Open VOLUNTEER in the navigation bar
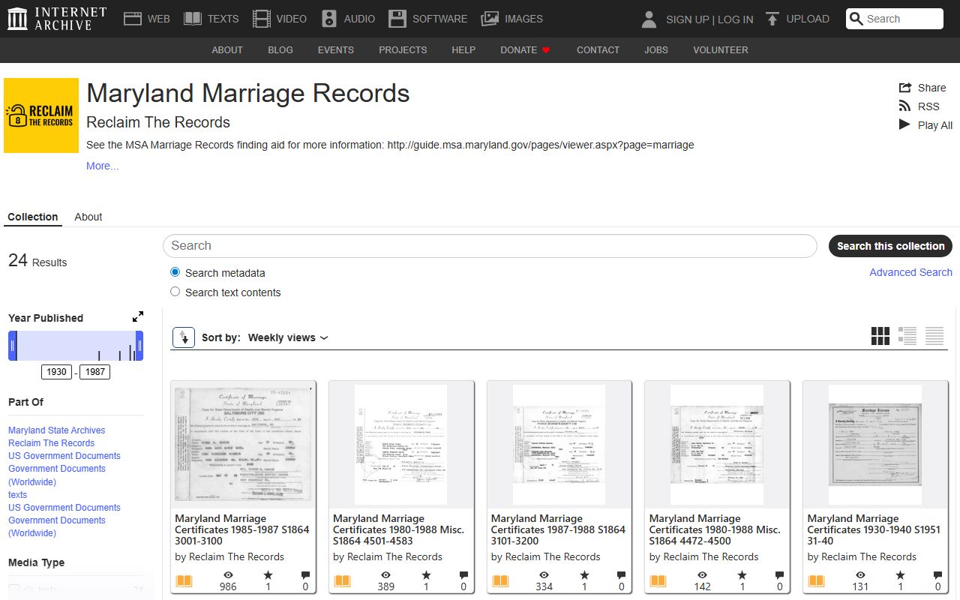This screenshot has height=600, width=960. pyautogui.click(x=720, y=49)
